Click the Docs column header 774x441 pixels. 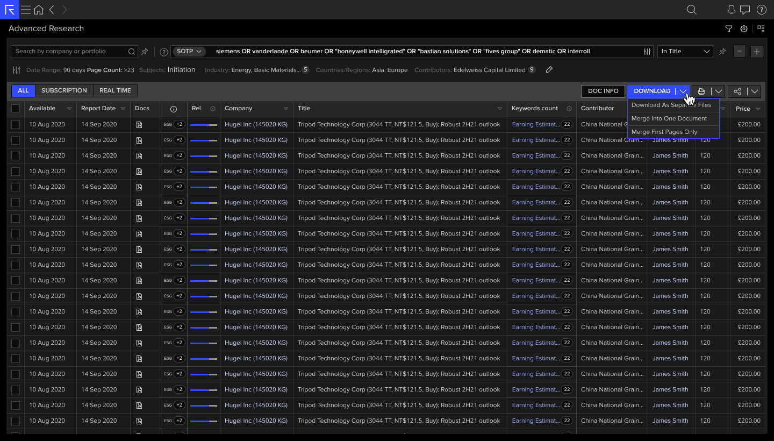tap(142, 109)
